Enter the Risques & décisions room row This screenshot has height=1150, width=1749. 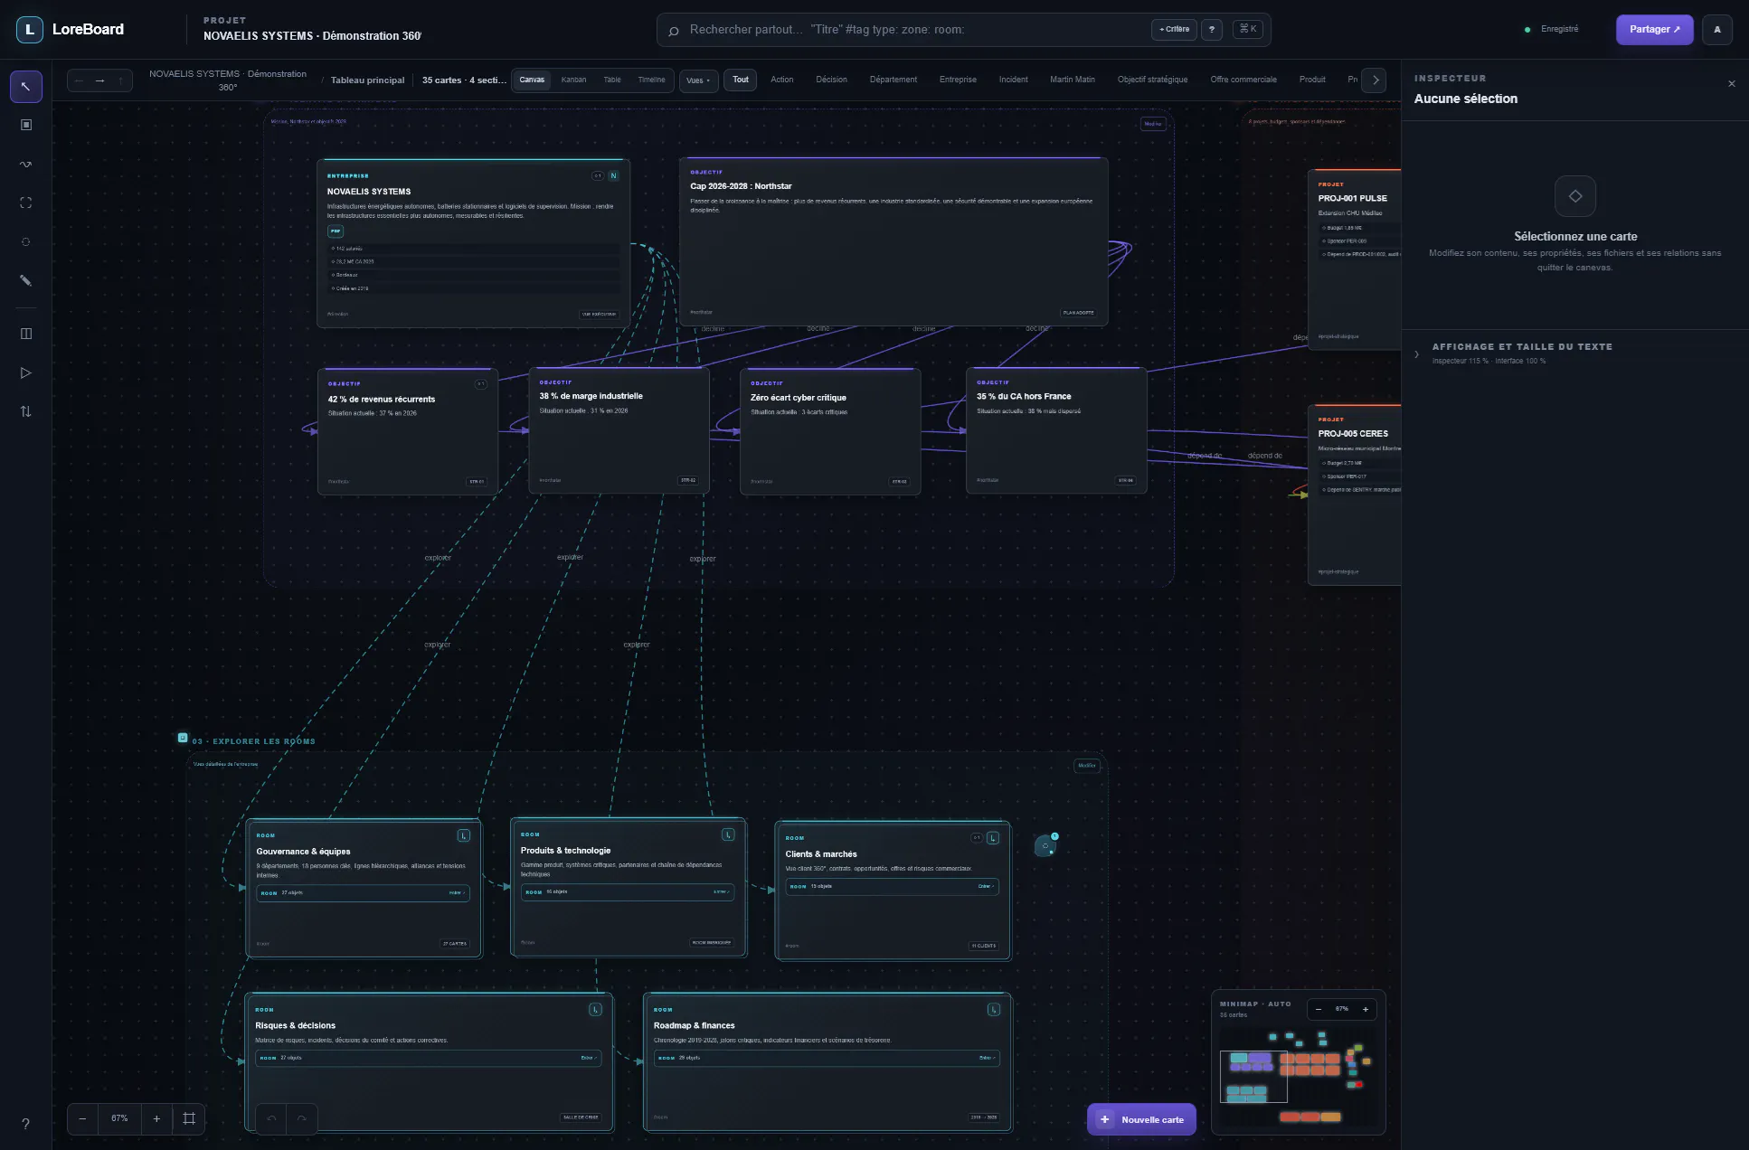pyautogui.click(x=429, y=1058)
